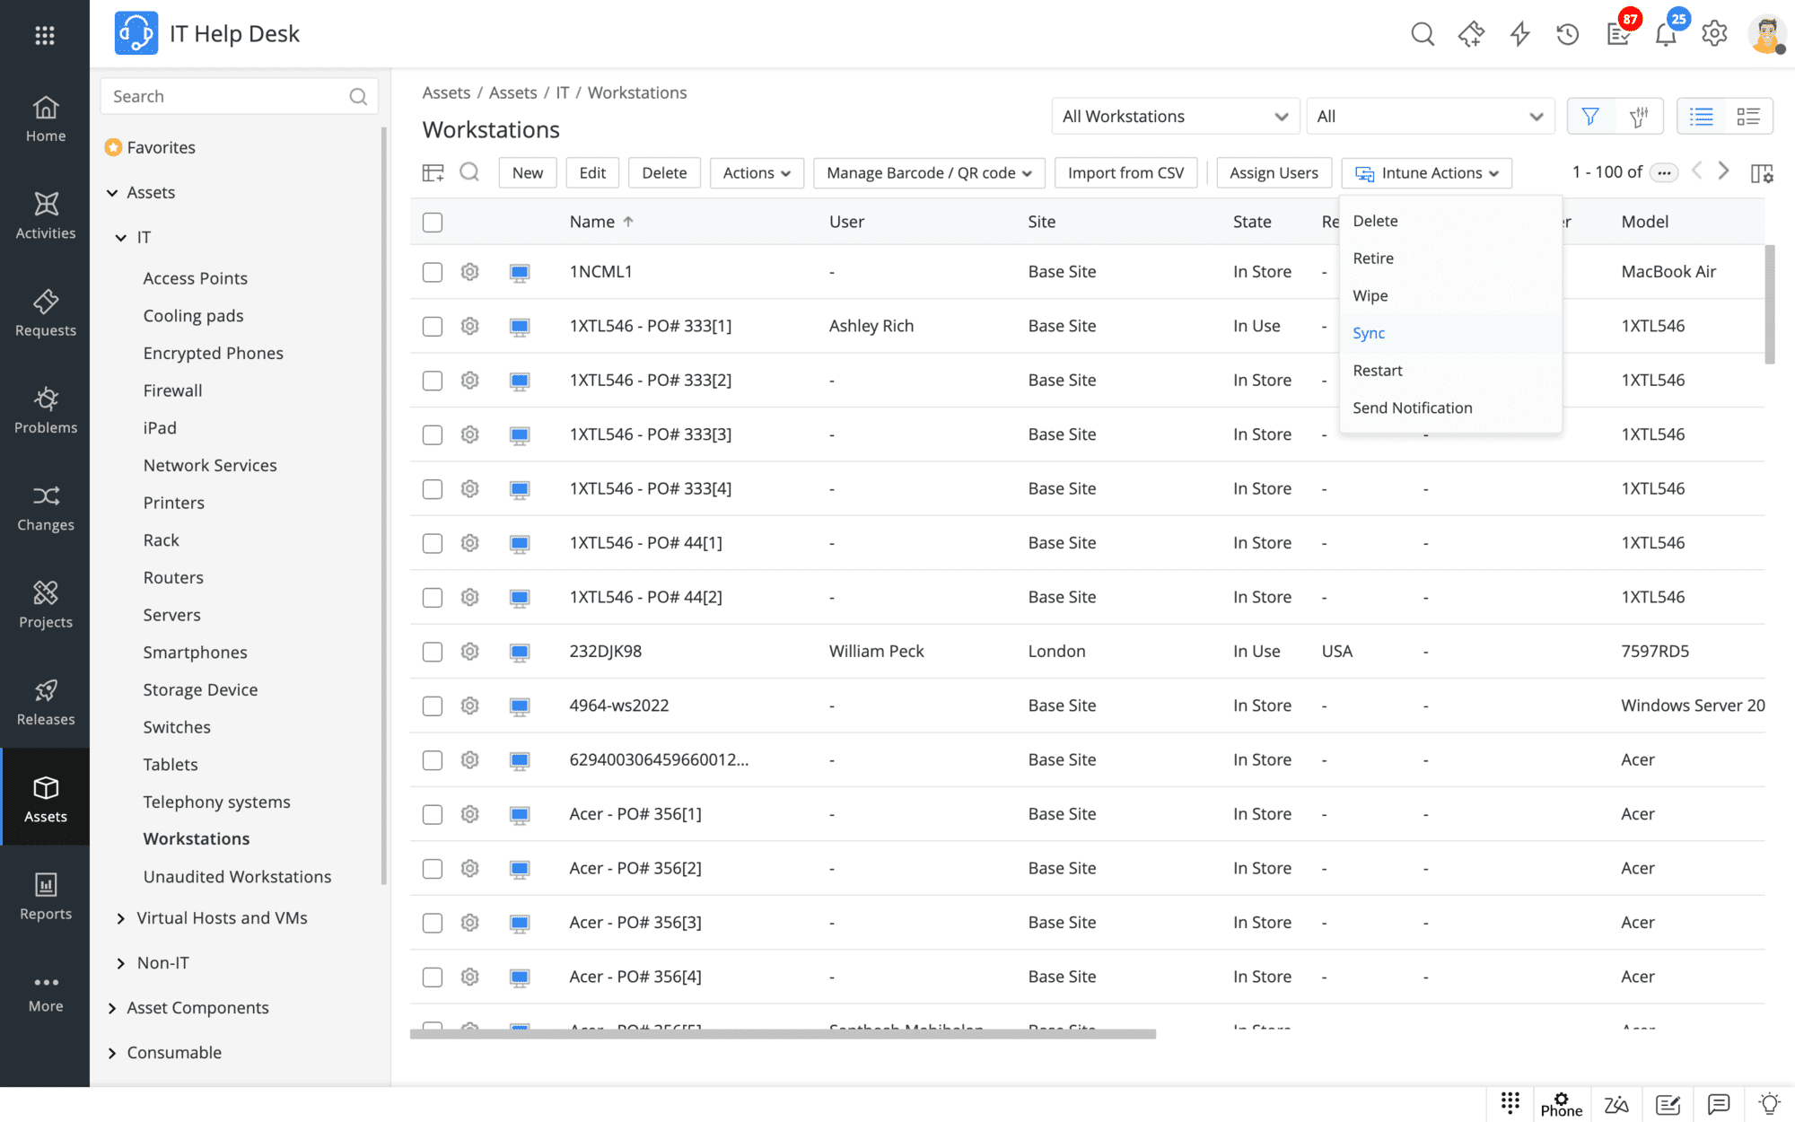Open the history clock icon
Viewport: 1795px width, 1122px height.
click(1567, 35)
